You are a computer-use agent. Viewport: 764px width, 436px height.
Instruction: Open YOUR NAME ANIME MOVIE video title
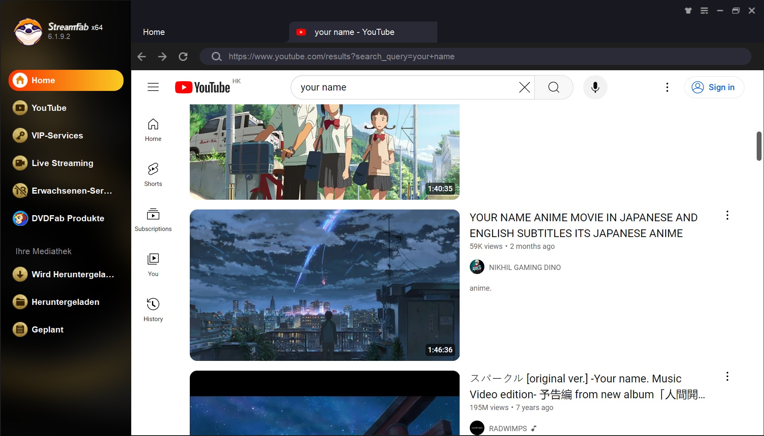(584, 225)
